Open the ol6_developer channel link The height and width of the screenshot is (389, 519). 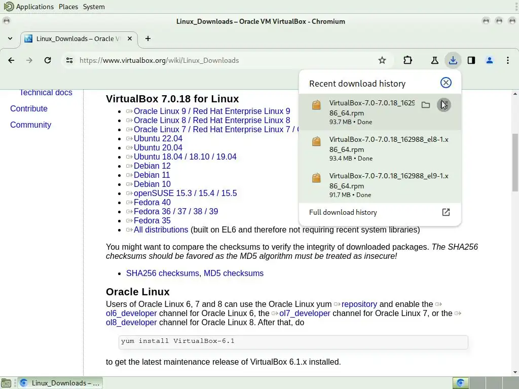pyautogui.click(x=131, y=313)
